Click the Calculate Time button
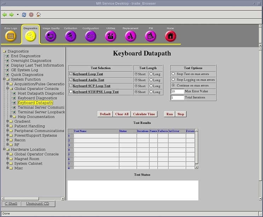This screenshot has width=263, height=217. 144,114
